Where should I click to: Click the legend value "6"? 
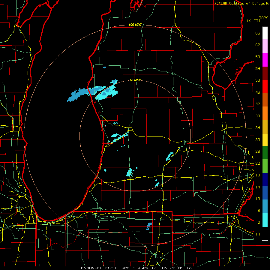pos(259,211)
